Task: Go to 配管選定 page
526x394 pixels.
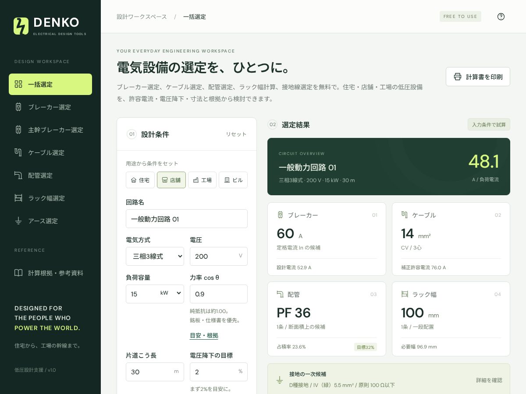Action: [50, 175]
